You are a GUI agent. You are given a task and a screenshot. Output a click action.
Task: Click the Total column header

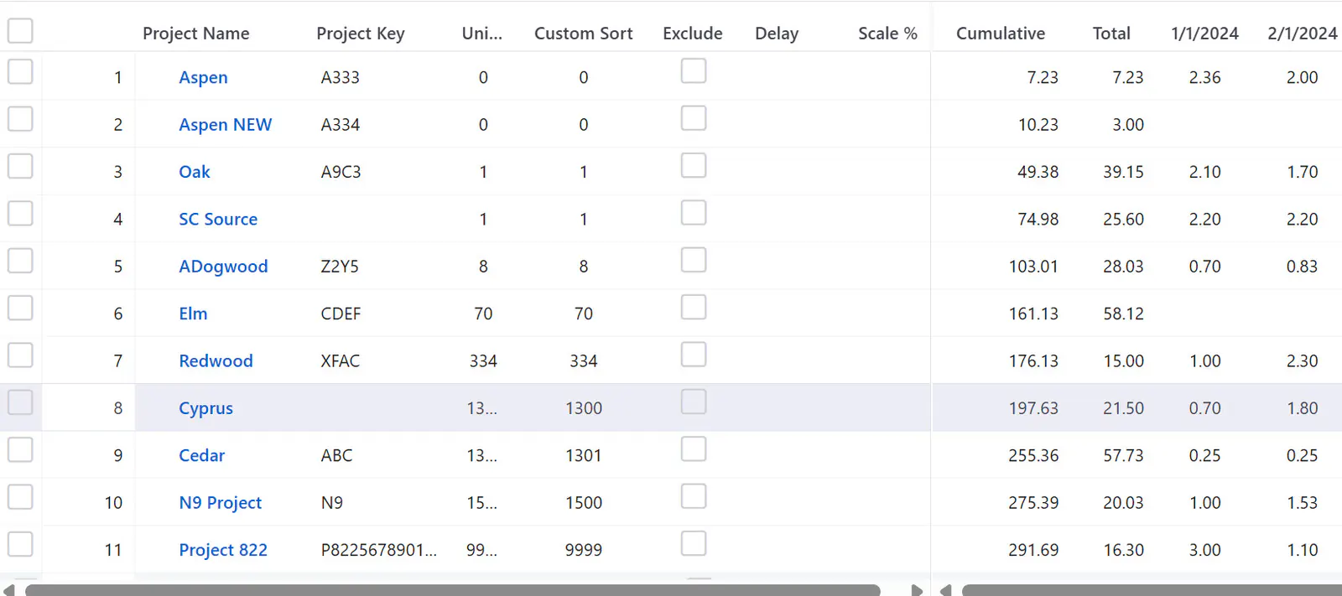pos(1111,34)
